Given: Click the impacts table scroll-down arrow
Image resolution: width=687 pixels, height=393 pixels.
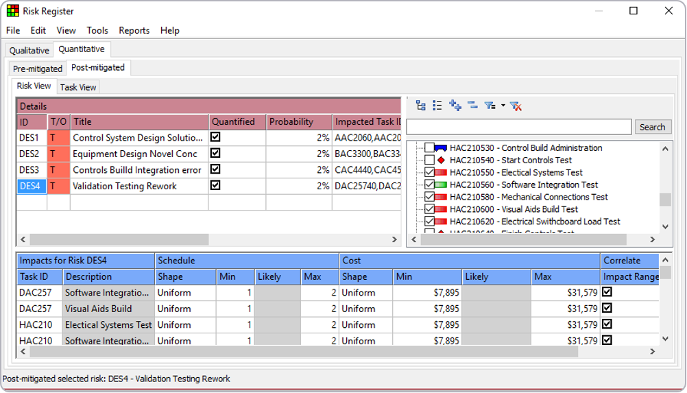Looking at the screenshot, I should click(x=666, y=338).
